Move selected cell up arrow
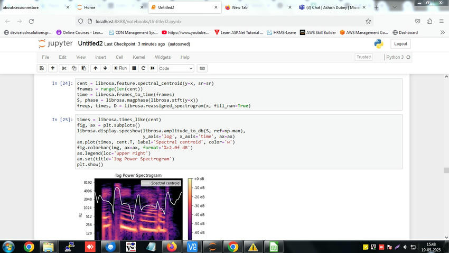 [96, 68]
